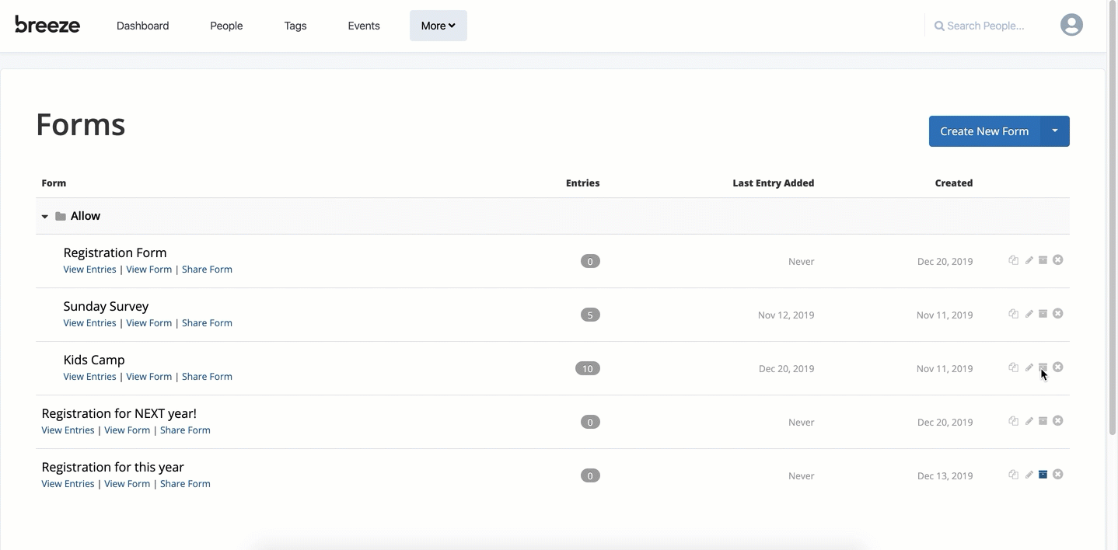Open the Create New Form dropdown arrow

tap(1055, 131)
